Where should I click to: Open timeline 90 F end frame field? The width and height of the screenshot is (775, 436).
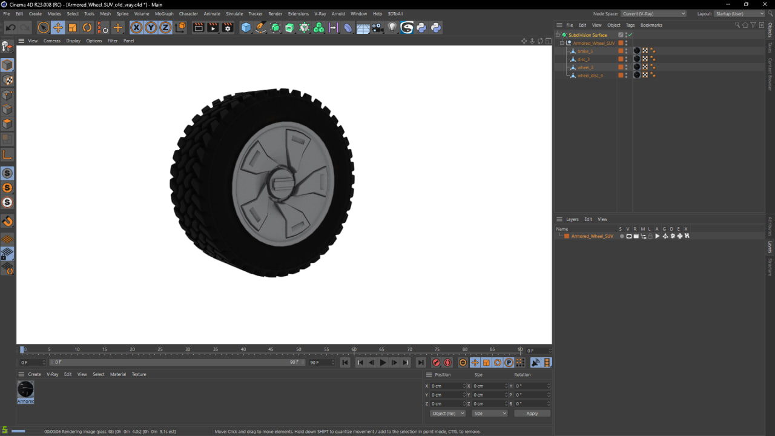pos(322,363)
